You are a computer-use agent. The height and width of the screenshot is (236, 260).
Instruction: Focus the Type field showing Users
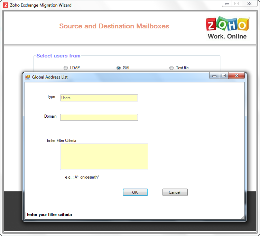pos(99,98)
